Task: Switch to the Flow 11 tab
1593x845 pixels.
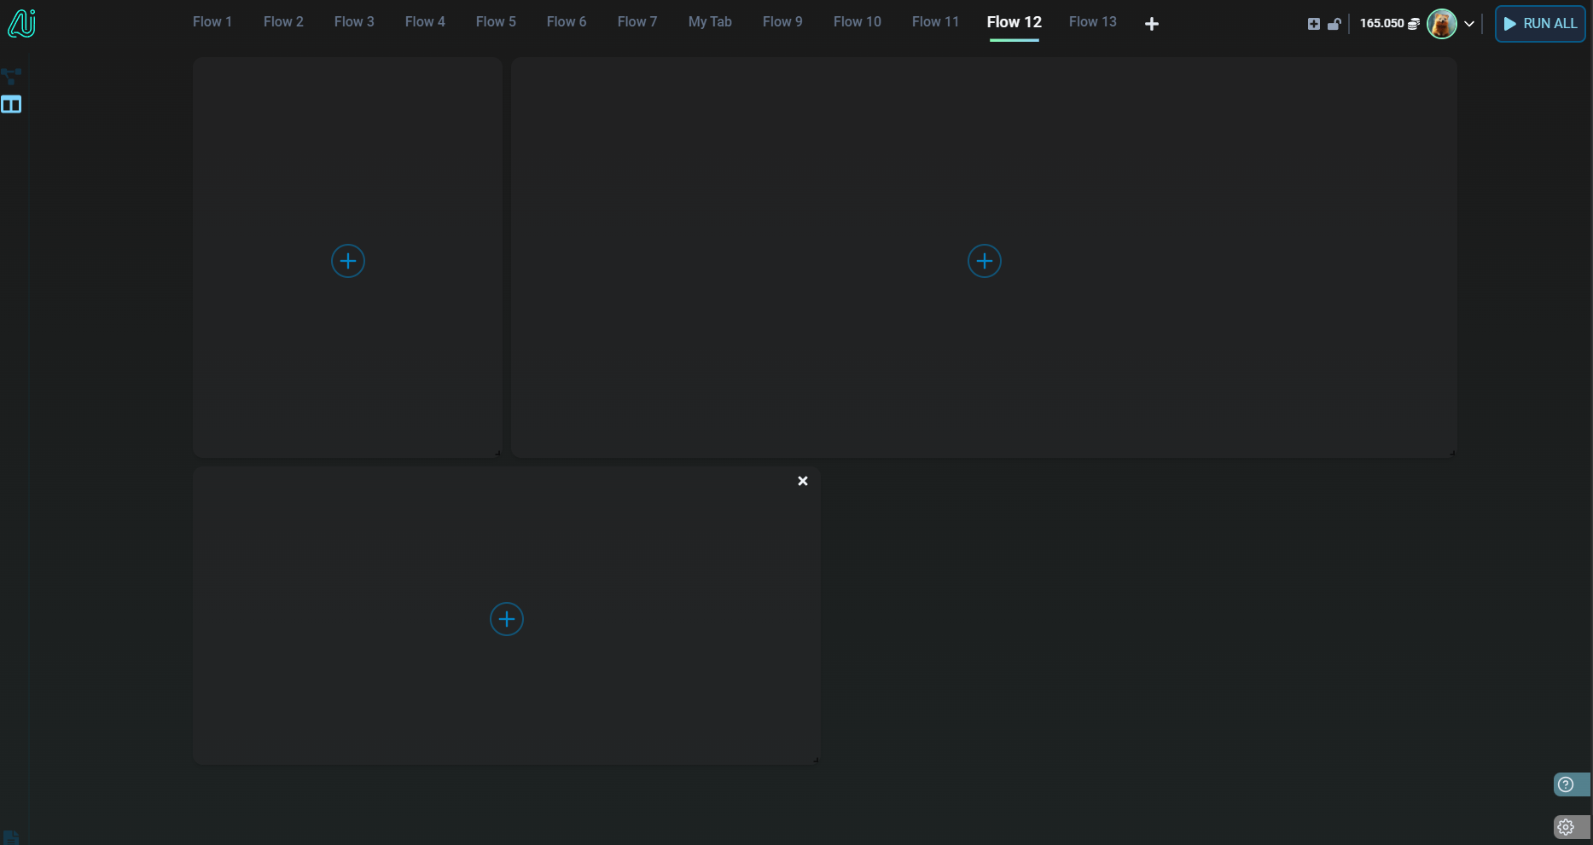Action: (x=935, y=22)
